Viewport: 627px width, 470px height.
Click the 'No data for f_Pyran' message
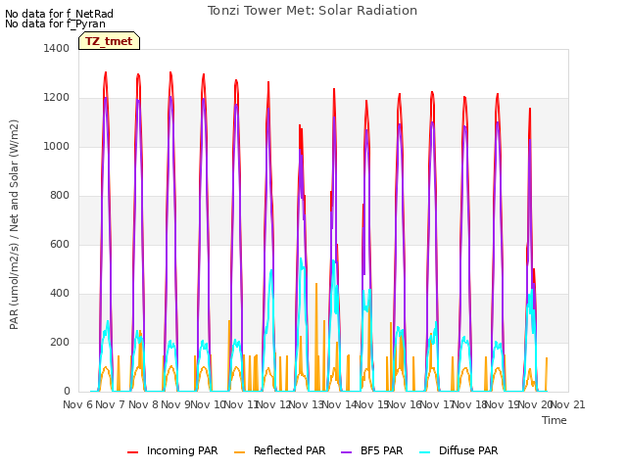tap(55, 23)
